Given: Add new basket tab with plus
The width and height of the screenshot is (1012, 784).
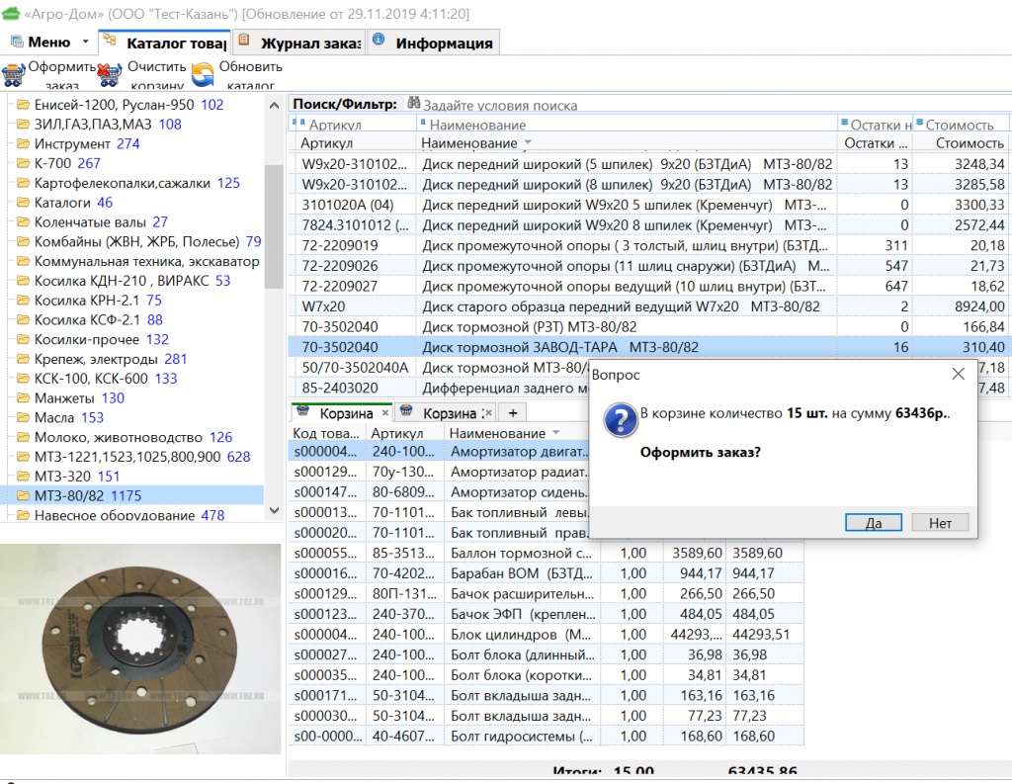Looking at the screenshot, I should 513,412.
